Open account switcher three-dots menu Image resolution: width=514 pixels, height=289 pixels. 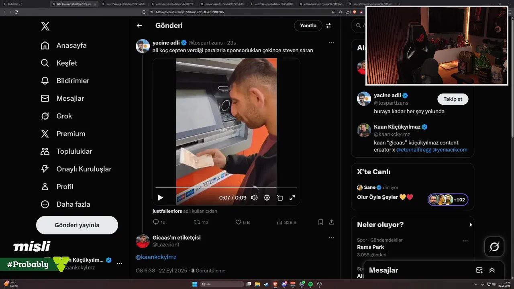pos(119,263)
